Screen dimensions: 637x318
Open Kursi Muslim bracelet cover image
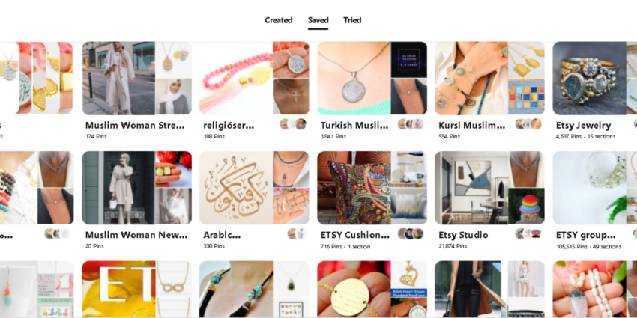471,79
